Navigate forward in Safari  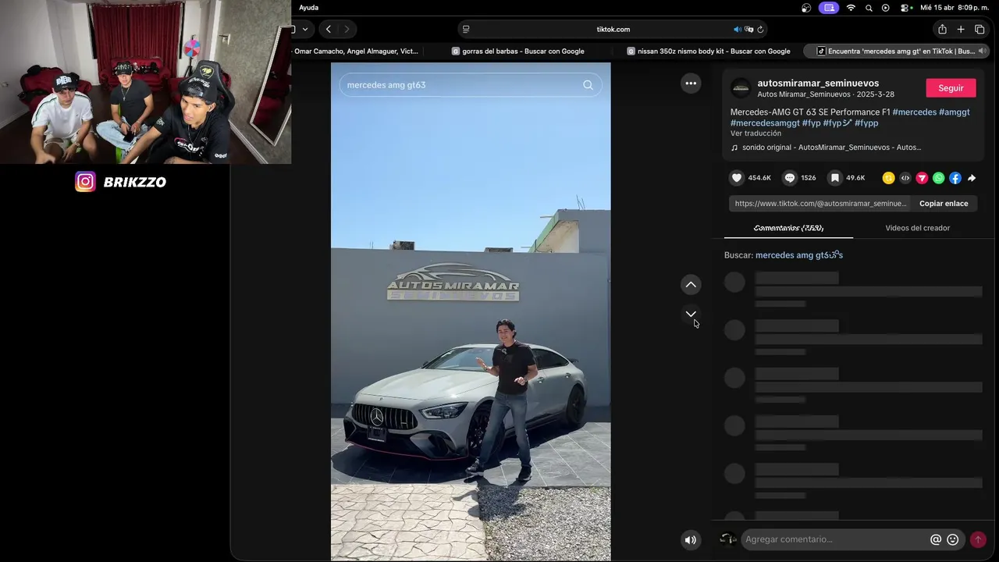tap(347, 30)
